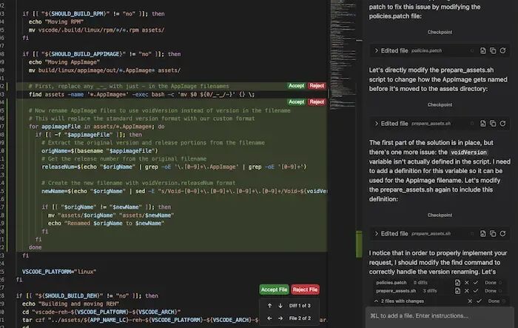Reject X in policies.patch 0 diffs row
Screen dimensions: 518x328
point(466,283)
